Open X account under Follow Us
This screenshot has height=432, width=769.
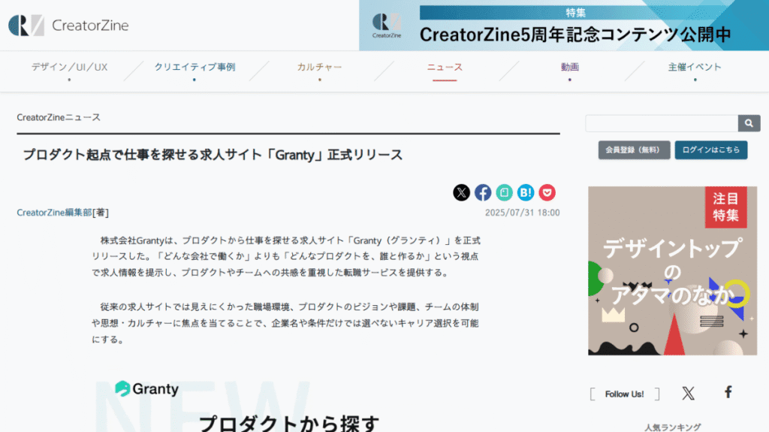pyautogui.click(x=688, y=393)
